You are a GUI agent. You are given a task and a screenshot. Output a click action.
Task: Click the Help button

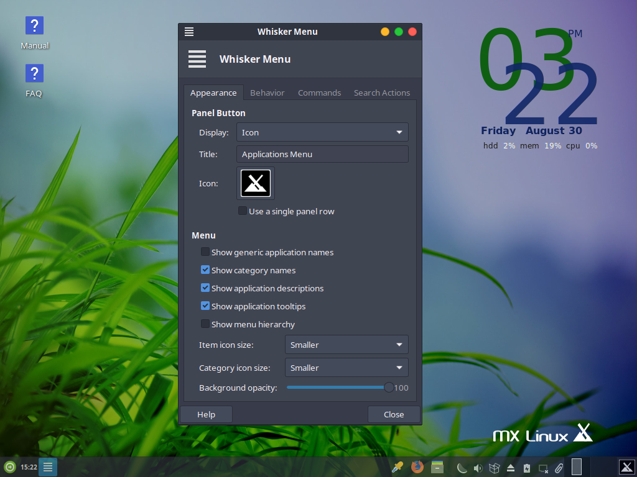[207, 414]
